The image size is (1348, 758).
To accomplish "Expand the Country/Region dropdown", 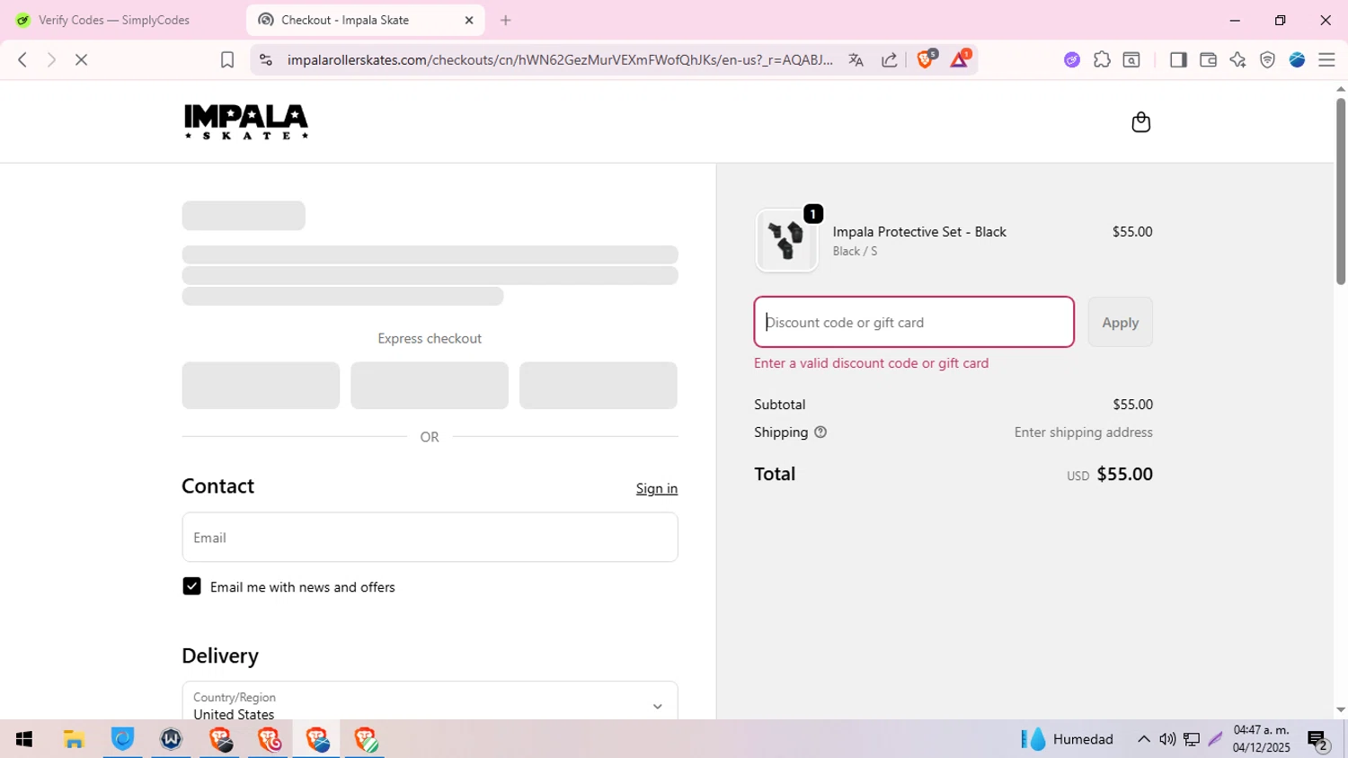I will [430, 705].
